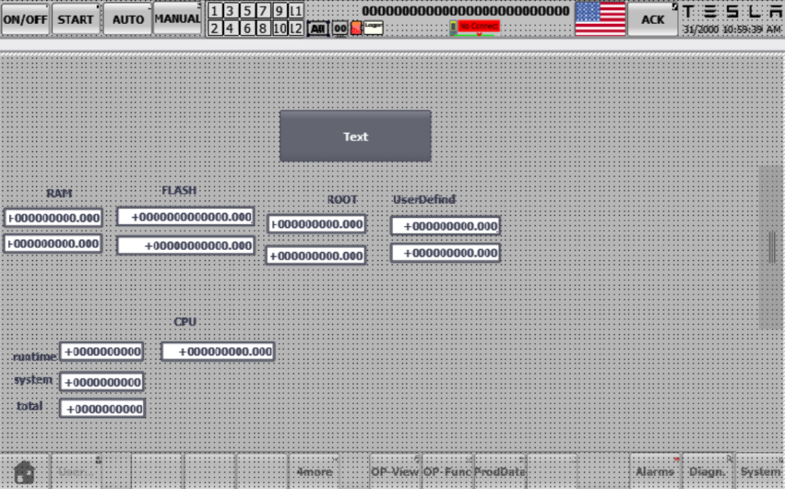Select station number 8
The image size is (785, 489).
coord(263,28)
